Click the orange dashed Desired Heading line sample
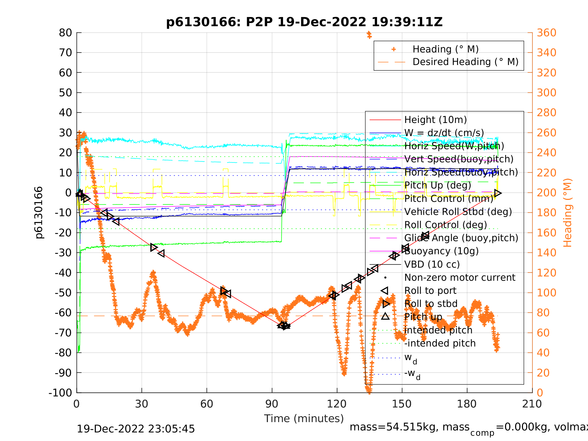Viewport: 588px width, 441px height. (392, 62)
